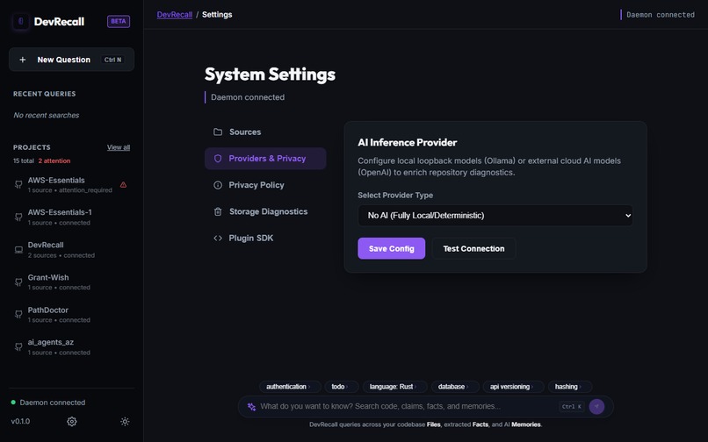Submit the query with the round send button
The width and height of the screenshot is (708, 442).
coord(597,406)
